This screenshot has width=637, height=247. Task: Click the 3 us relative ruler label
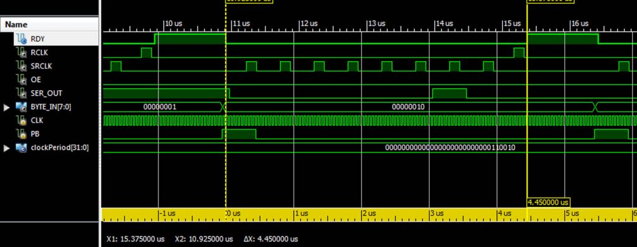click(437, 213)
